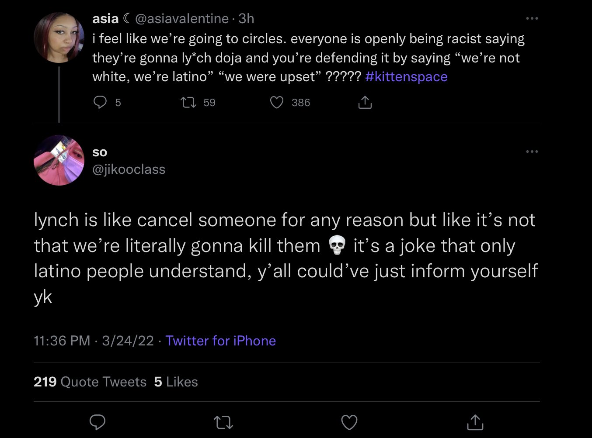Open the #kittenspace hashtag
Viewport: 592px width, 438px height.
406,77
